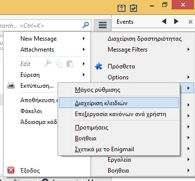Expand the highlighted Enigmail row arrow
Viewport: 195px width, 181px height.
tap(189, 88)
